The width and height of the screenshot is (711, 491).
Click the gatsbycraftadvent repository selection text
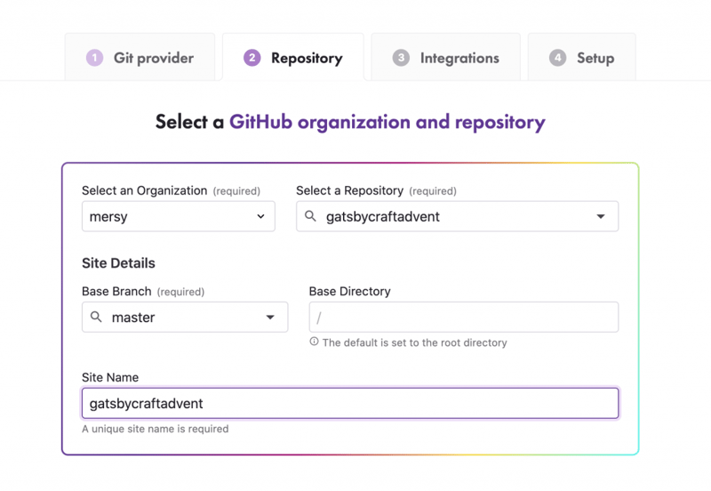pos(383,216)
